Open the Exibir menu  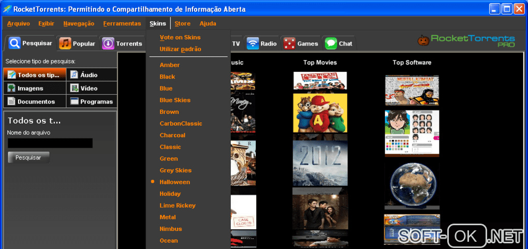[47, 24]
